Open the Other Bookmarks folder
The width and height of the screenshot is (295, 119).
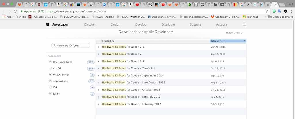pyautogui.click(x=281, y=17)
